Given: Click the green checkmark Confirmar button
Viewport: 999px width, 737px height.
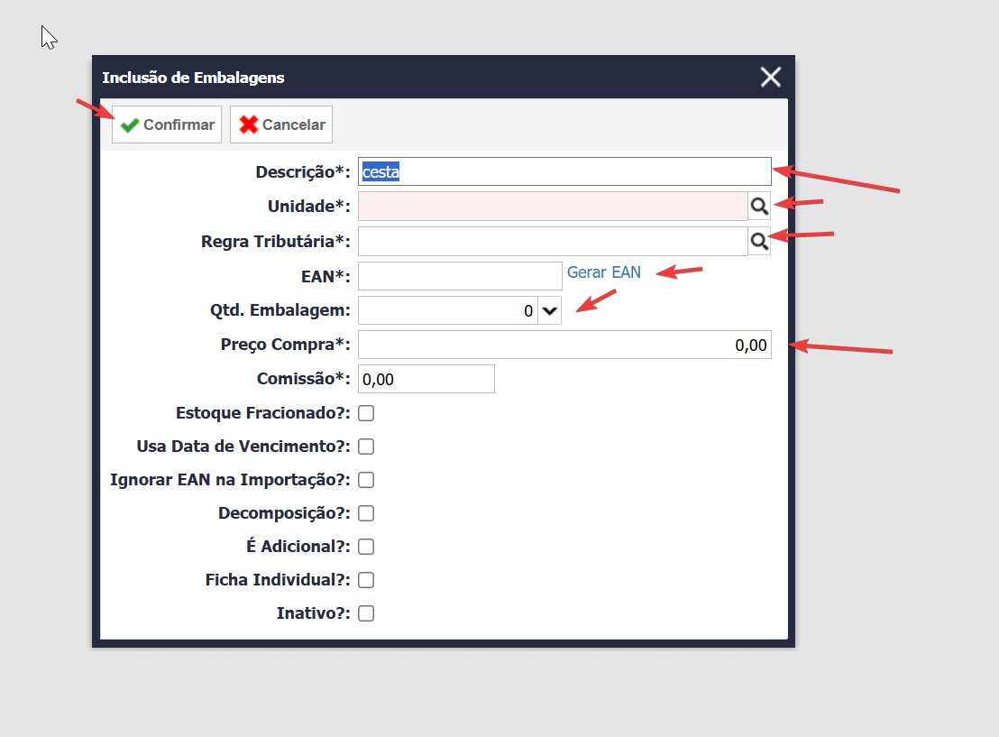Looking at the screenshot, I should coord(167,124).
